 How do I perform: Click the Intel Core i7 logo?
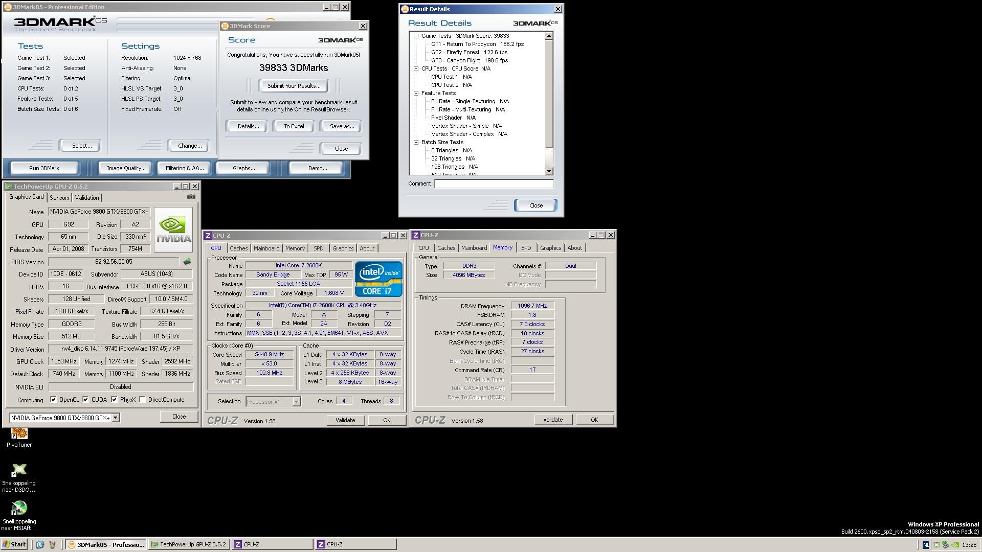pos(378,279)
